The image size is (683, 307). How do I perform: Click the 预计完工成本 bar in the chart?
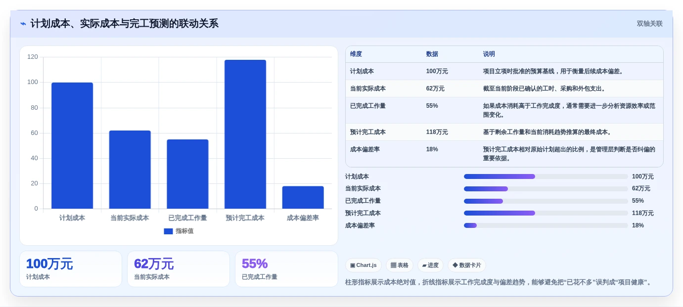[245, 134]
